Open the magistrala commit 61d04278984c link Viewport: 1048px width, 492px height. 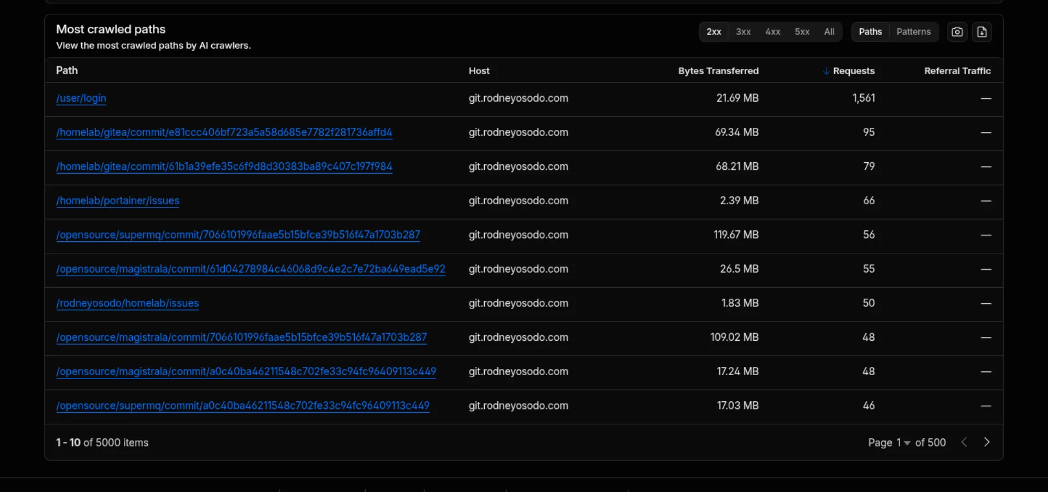pyautogui.click(x=251, y=269)
